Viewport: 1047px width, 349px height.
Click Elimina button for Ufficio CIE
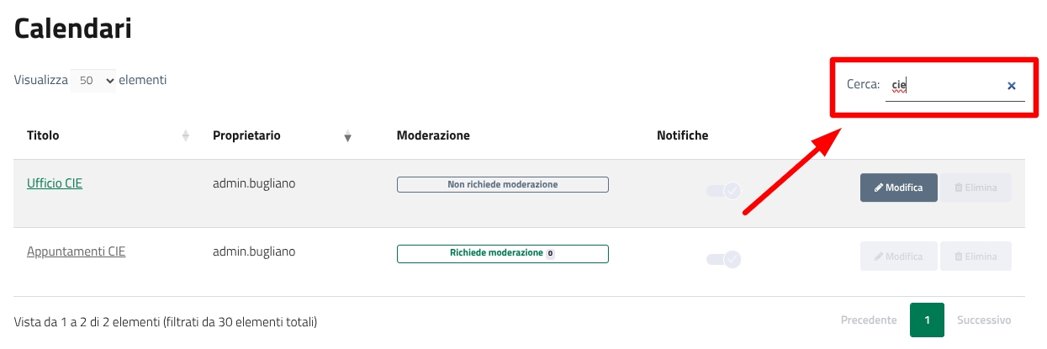coord(976,188)
